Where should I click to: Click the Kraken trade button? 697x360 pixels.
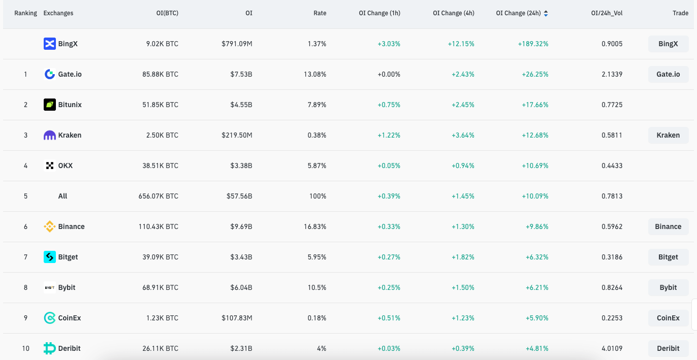[668, 135]
